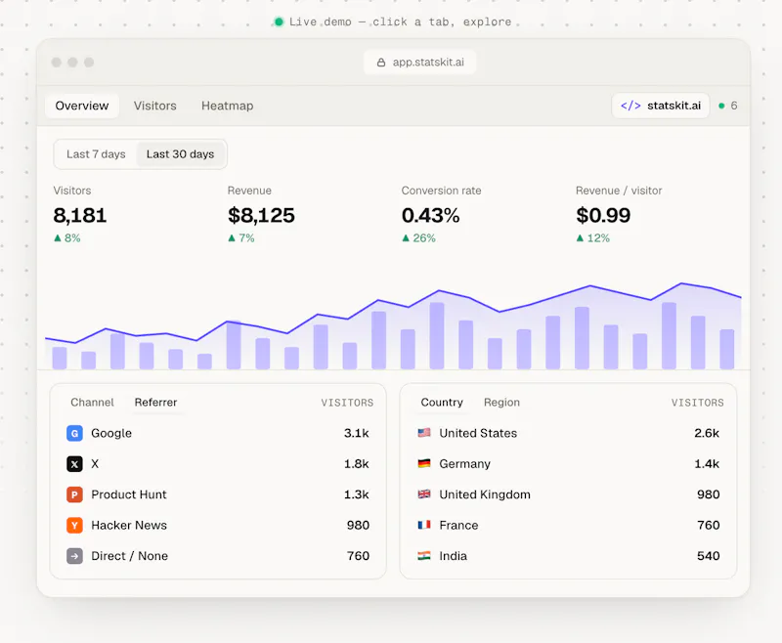782x643 pixels.
Task: Select the Channel tab
Action: tap(92, 403)
